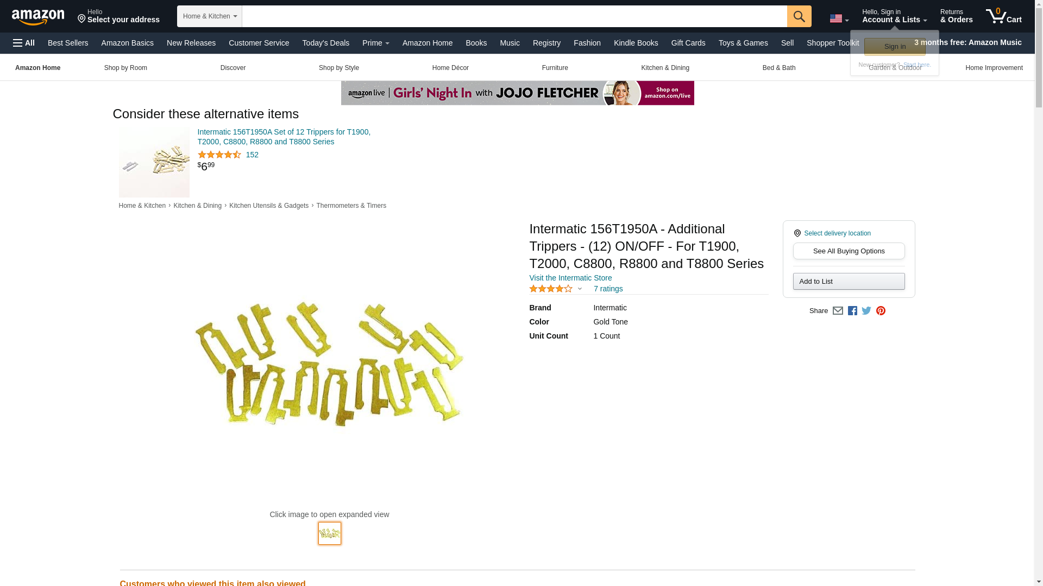Screen dimensions: 1043x586
Task: Open Today's Deals in navigation
Action: (x=325, y=43)
